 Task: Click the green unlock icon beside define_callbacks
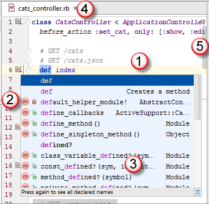34,113
